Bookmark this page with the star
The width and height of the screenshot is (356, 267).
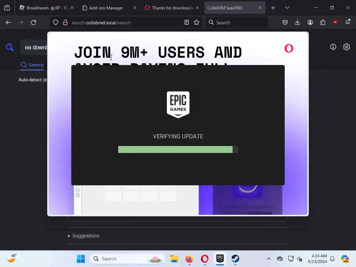196,23
